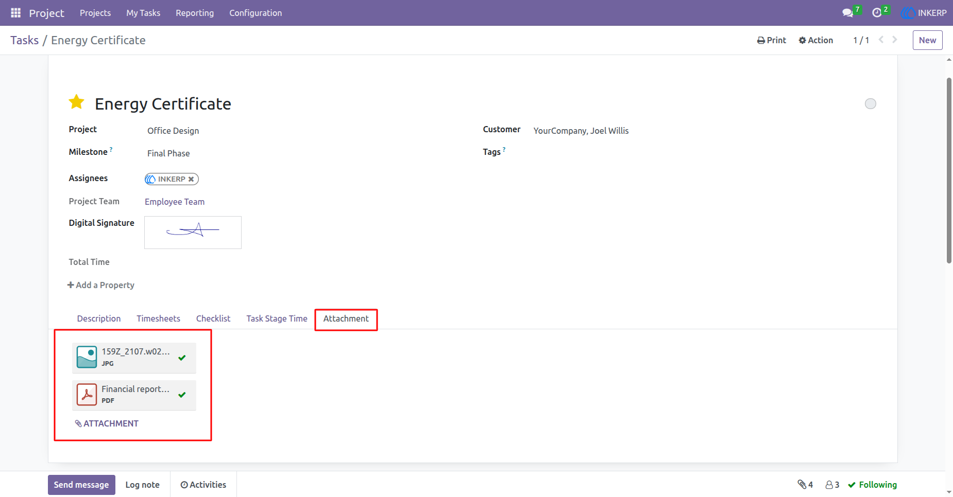Click the Tasks breadcrumb link
Viewport: 953px width, 497px height.
24,40
